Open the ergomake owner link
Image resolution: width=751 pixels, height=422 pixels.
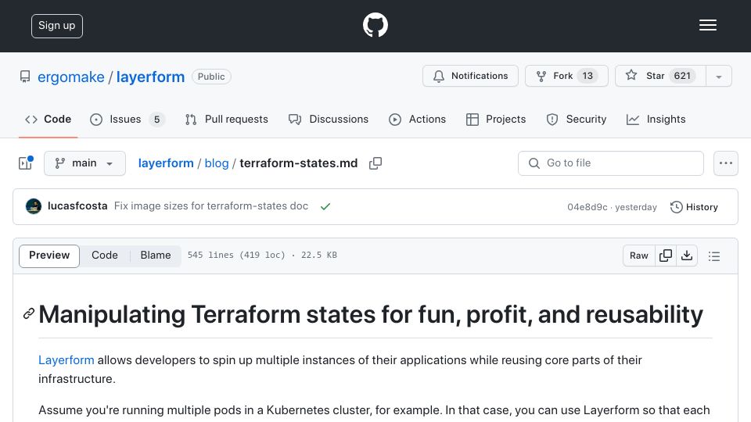point(71,77)
